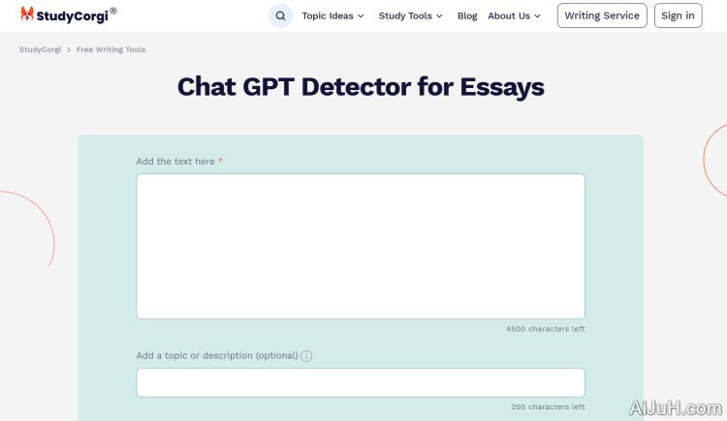
Task: Go to StudyCorgi breadcrumb link
Action: coord(40,49)
